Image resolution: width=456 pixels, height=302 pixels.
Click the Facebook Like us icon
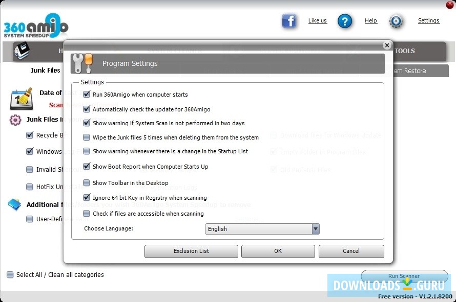tap(289, 21)
